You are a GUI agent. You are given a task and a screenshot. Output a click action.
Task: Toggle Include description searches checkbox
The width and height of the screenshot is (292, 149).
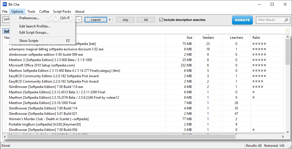pyautogui.click(x=161, y=20)
